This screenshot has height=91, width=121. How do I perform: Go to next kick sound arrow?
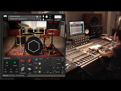pyautogui.click(x=18, y=58)
